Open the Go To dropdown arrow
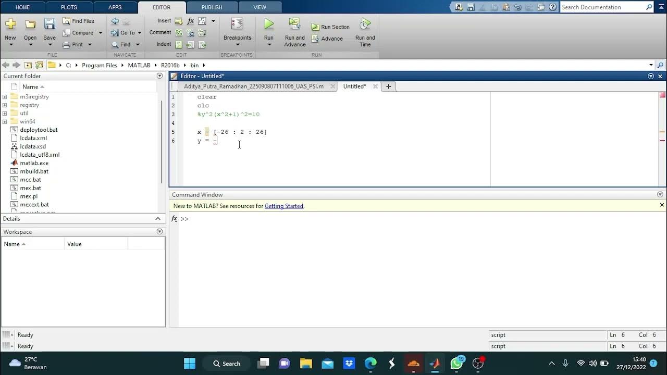 click(139, 33)
